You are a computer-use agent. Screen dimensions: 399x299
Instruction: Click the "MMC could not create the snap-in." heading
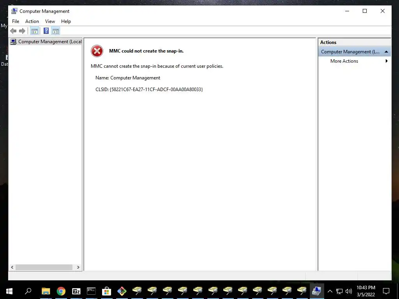(147, 51)
